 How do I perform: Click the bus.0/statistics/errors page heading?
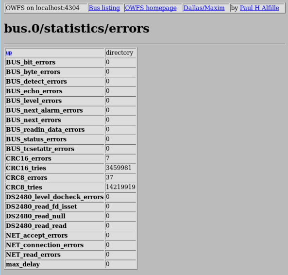coord(77,29)
